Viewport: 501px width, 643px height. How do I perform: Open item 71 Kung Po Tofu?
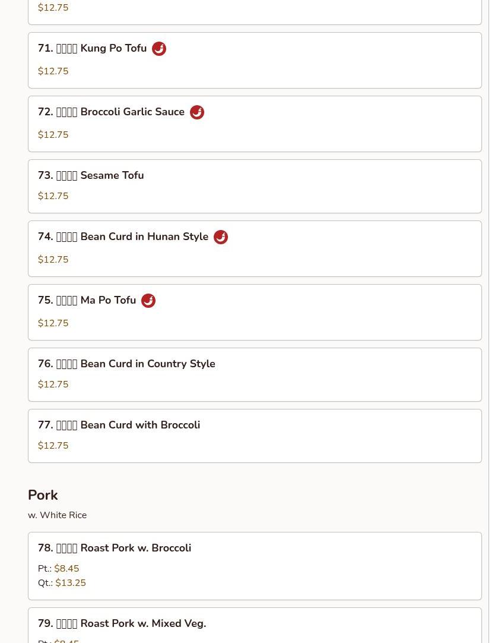coord(255,60)
